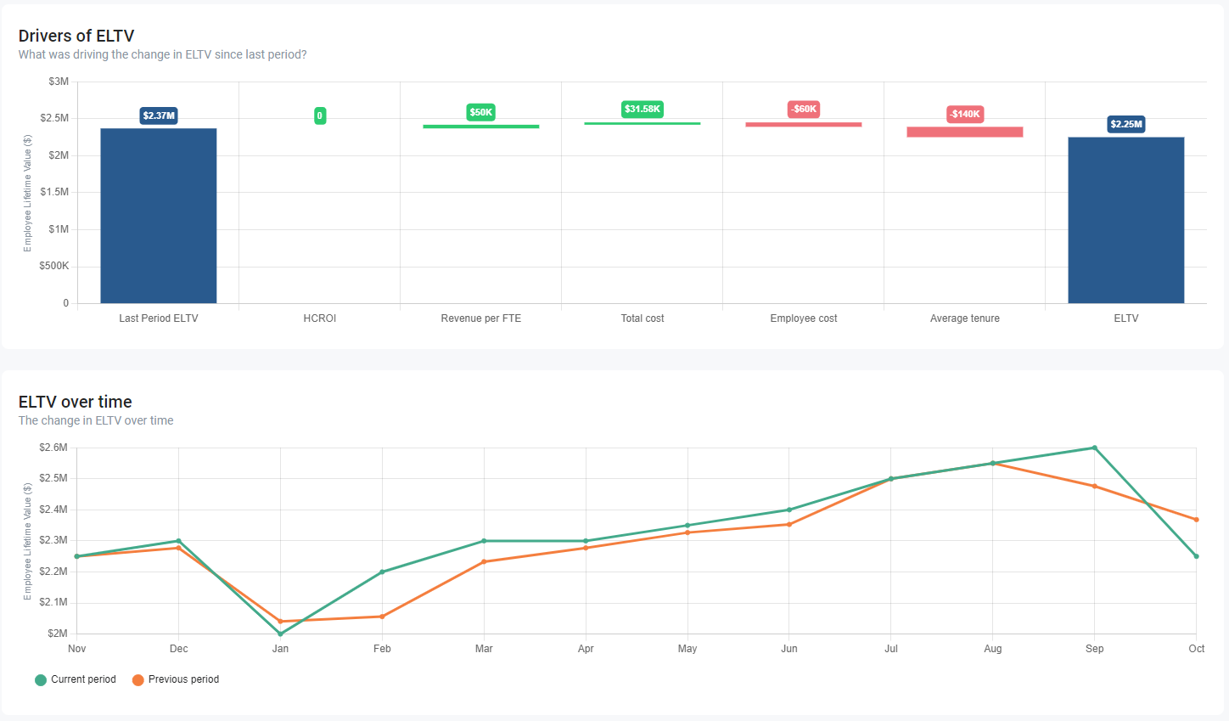Viewport: 1229px width, 721px height.
Task: Click the Average tenure axis label
Action: click(x=965, y=318)
